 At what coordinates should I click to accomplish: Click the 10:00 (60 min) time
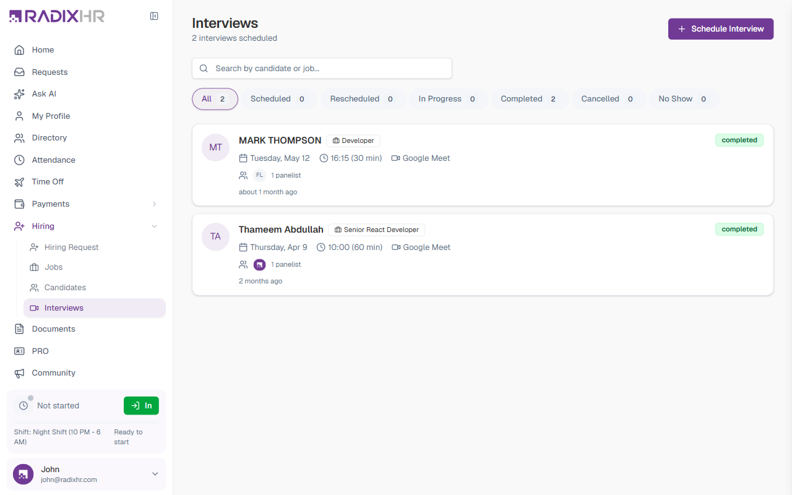click(350, 247)
